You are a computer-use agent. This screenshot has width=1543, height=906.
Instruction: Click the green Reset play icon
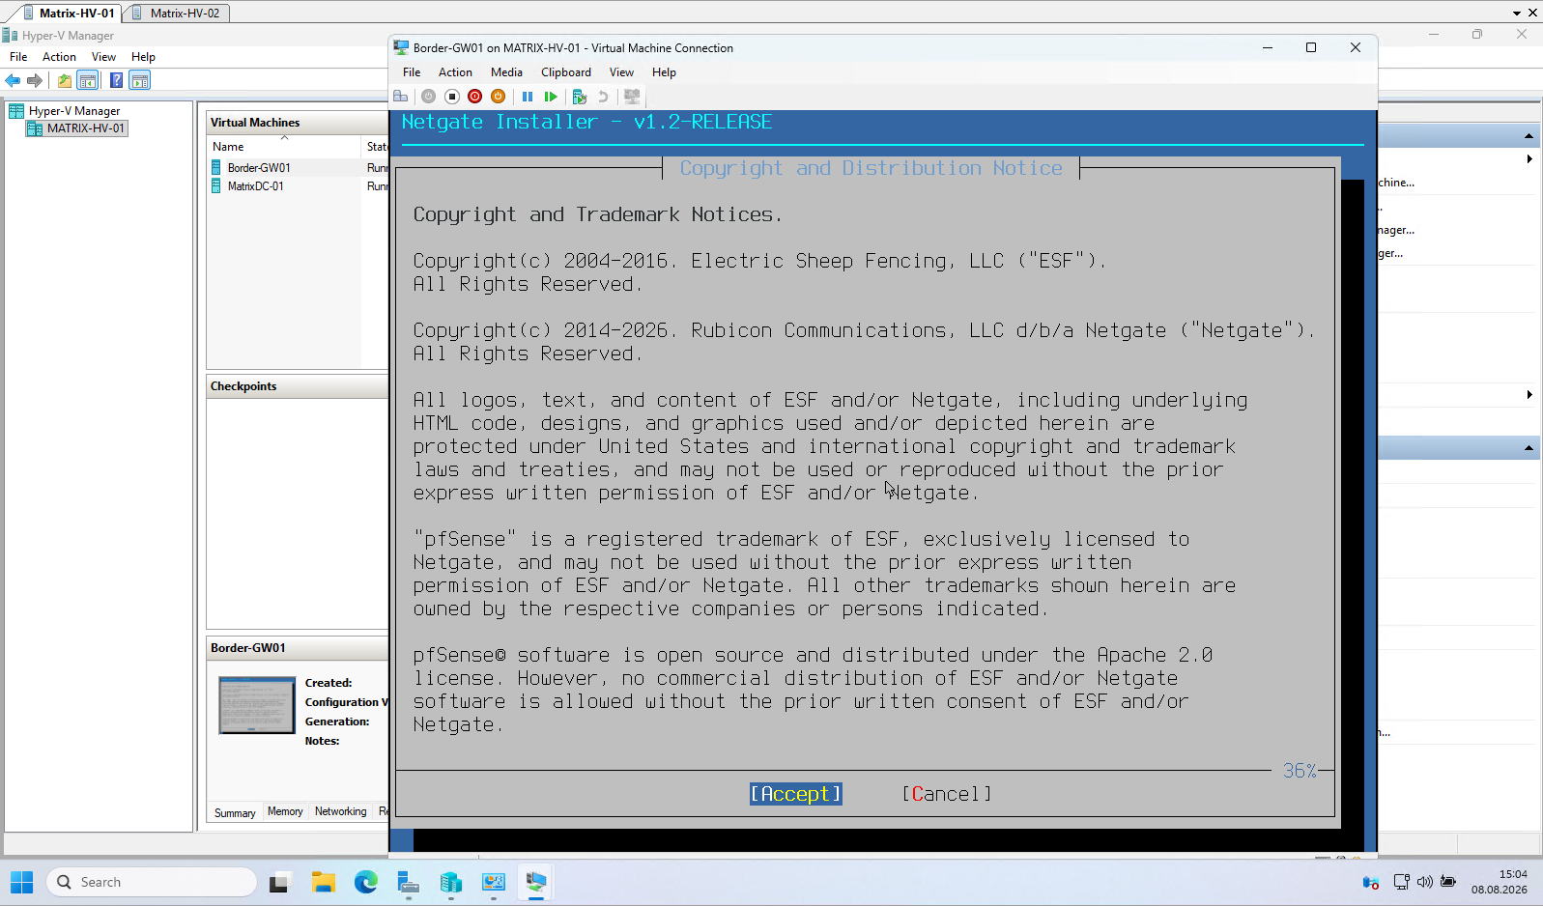(551, 97)
